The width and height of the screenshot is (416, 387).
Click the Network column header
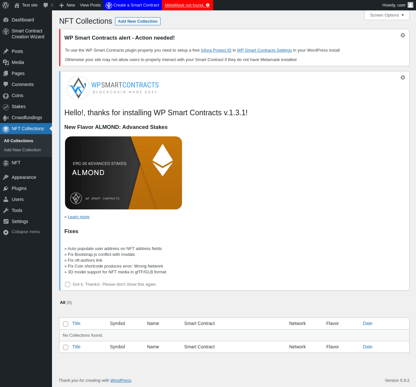click(297, 324)
